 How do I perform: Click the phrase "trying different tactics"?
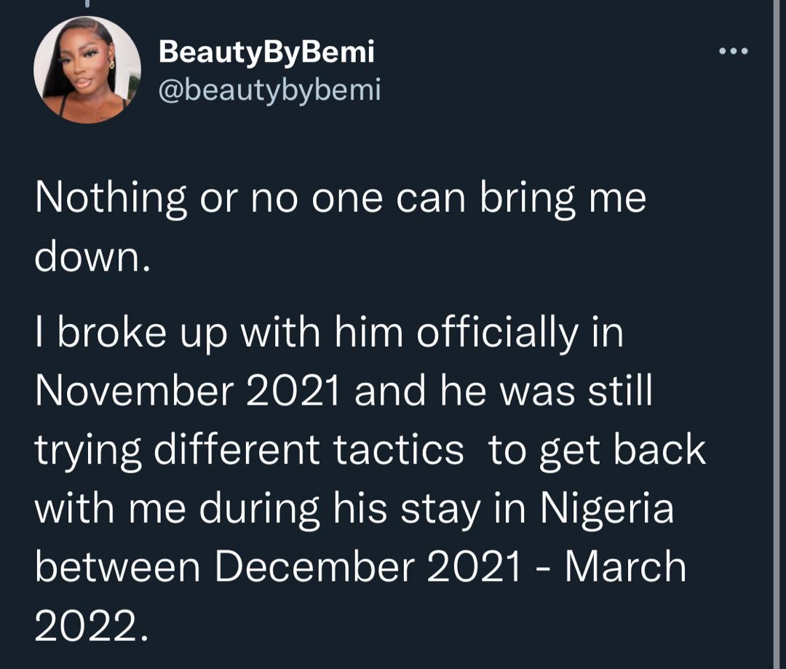(249, 451)
